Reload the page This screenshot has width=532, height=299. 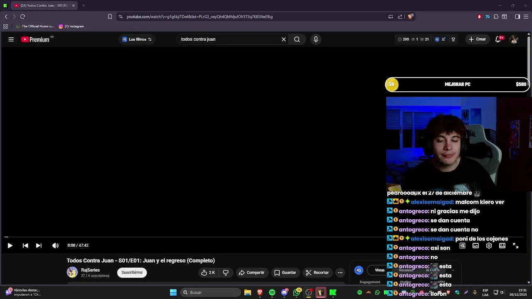[22, 17]
